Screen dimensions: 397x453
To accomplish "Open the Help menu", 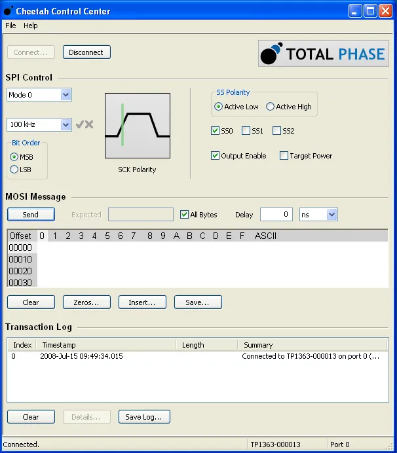I will pyautogui.click(x=31, y=26).
